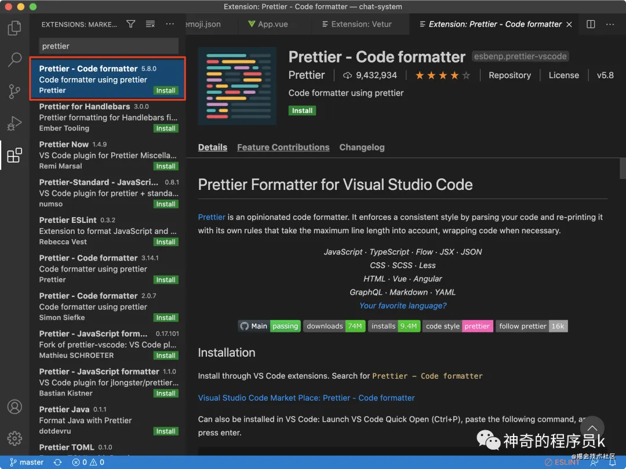Open editor more actions ellipsis menu

point(610,24)
